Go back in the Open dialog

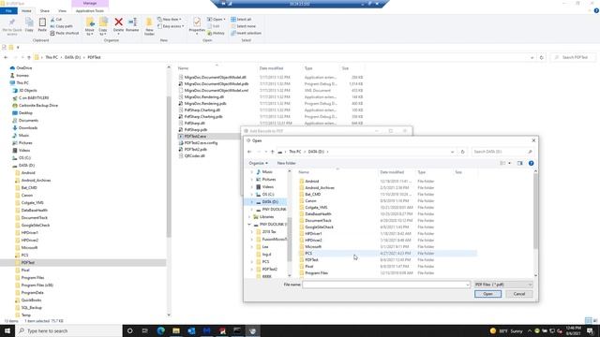tap(249, 152)
